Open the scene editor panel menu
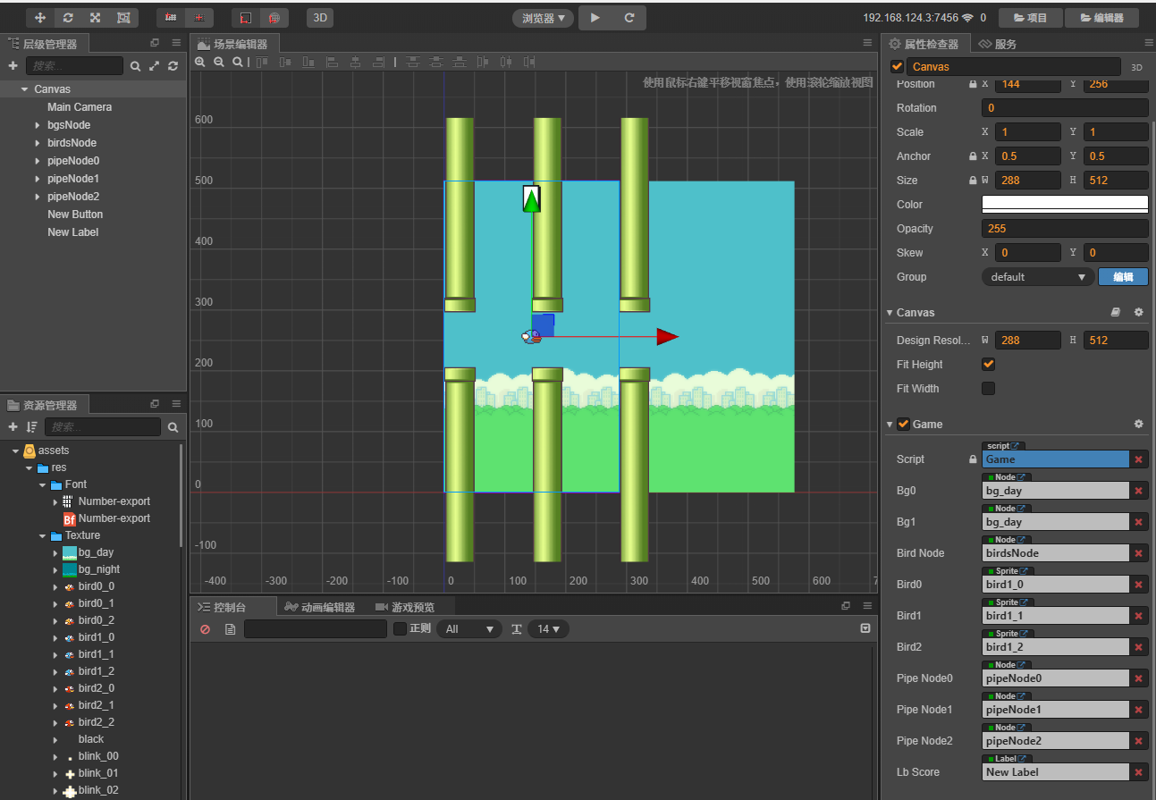1156x800 pixels. click(x=867, y=43)
